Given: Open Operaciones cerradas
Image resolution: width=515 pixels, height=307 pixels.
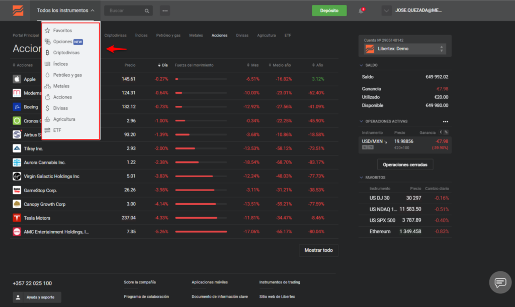Looking at the screenshot, I should (x=405, y=165).
